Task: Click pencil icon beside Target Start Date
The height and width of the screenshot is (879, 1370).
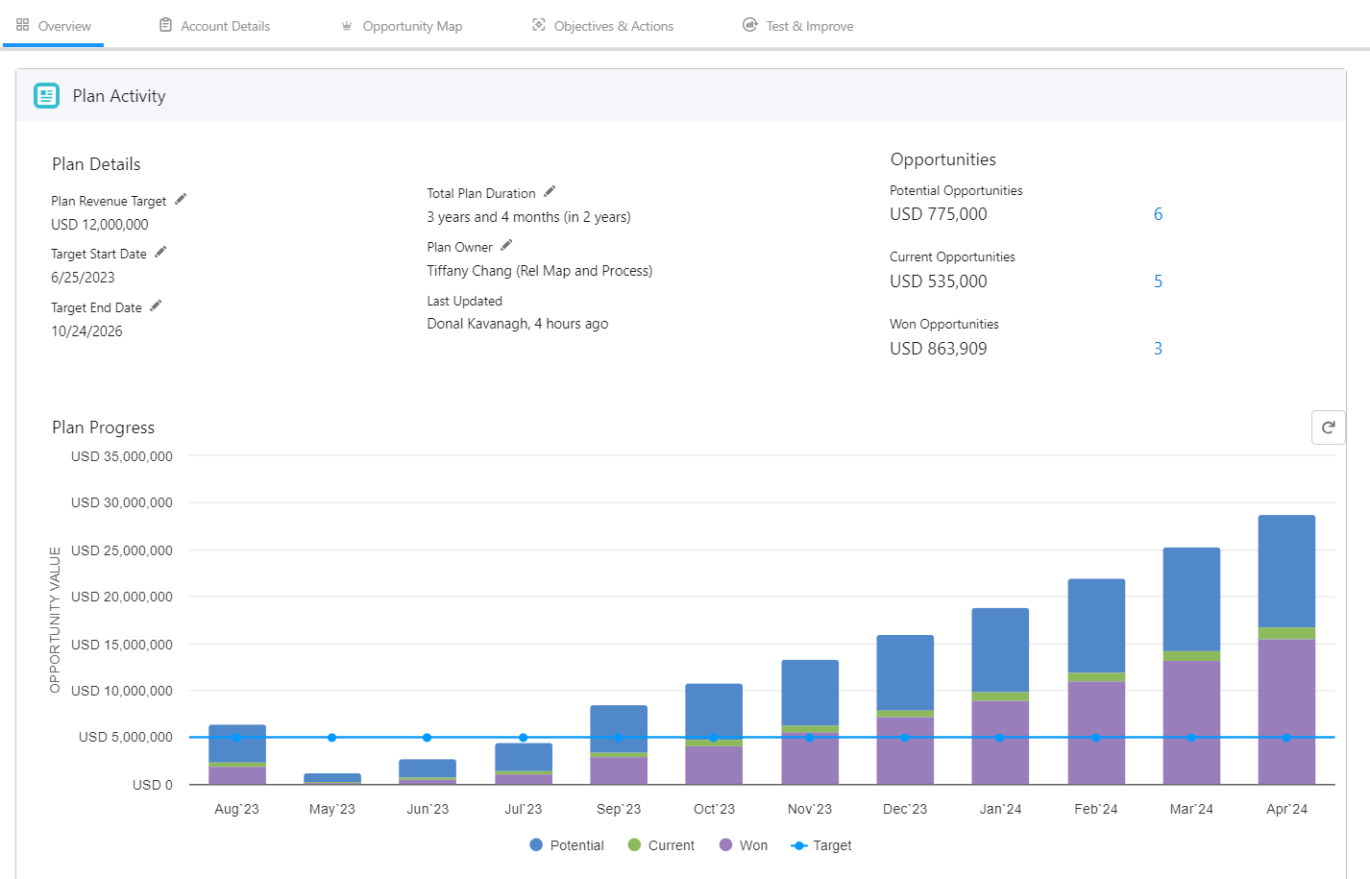Action: click(x=160, y=252)
